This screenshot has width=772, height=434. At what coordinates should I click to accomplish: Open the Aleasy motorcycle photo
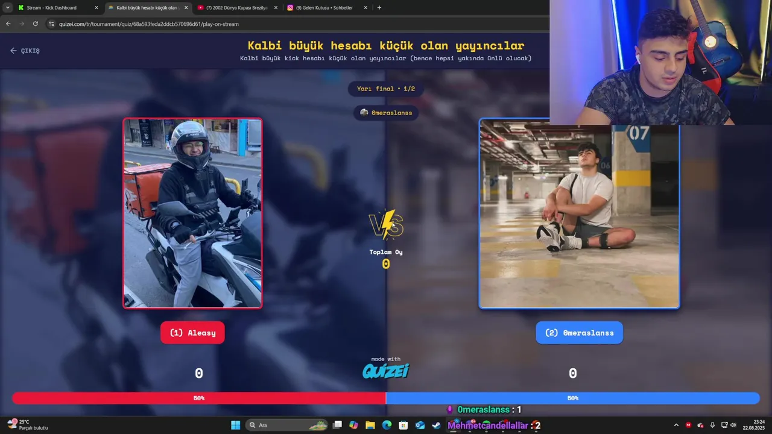192,213
